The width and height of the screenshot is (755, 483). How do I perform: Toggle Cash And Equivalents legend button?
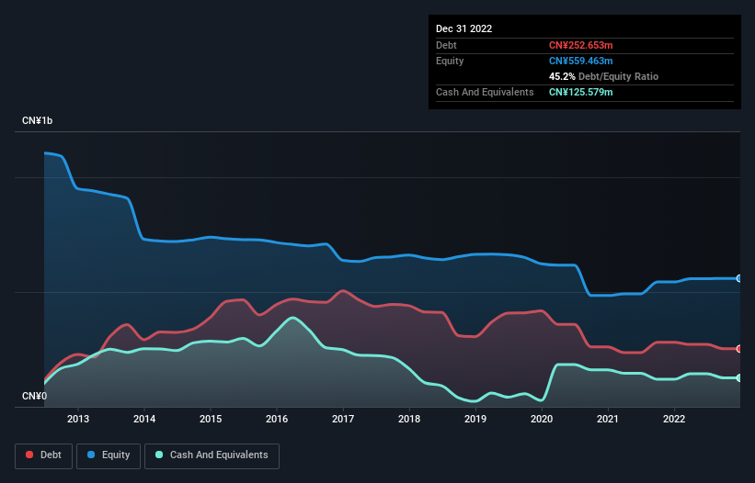(x=212, y=455)
